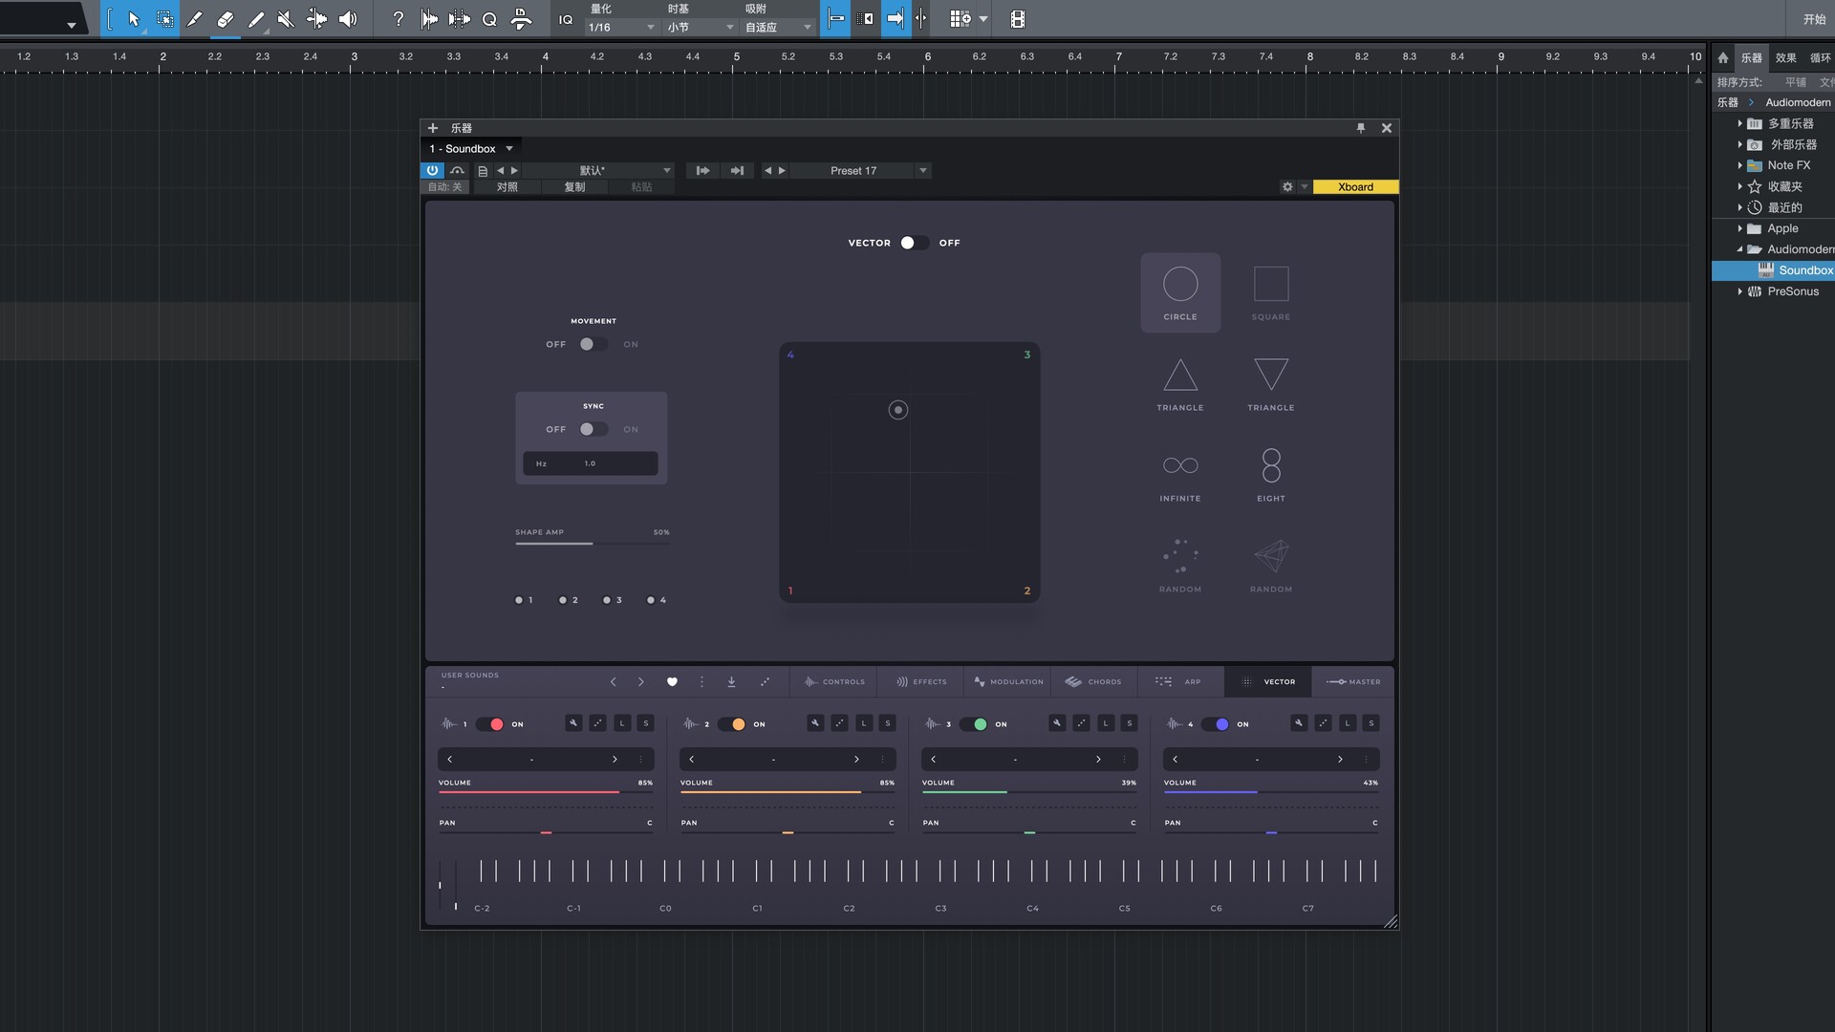Image resolution: width=1835 pixels, height=1032 pixels.
Task: Select the Mute tool icon
Action: pos(285,19)
